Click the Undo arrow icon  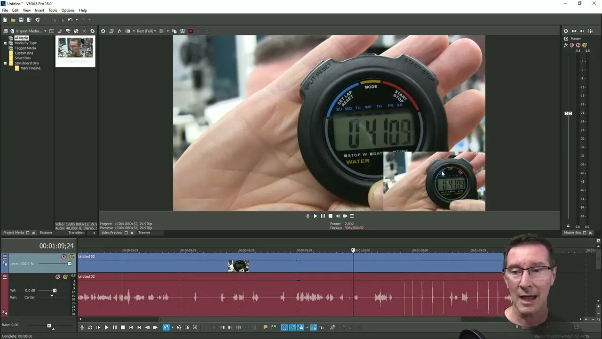(x=70, y=20)
